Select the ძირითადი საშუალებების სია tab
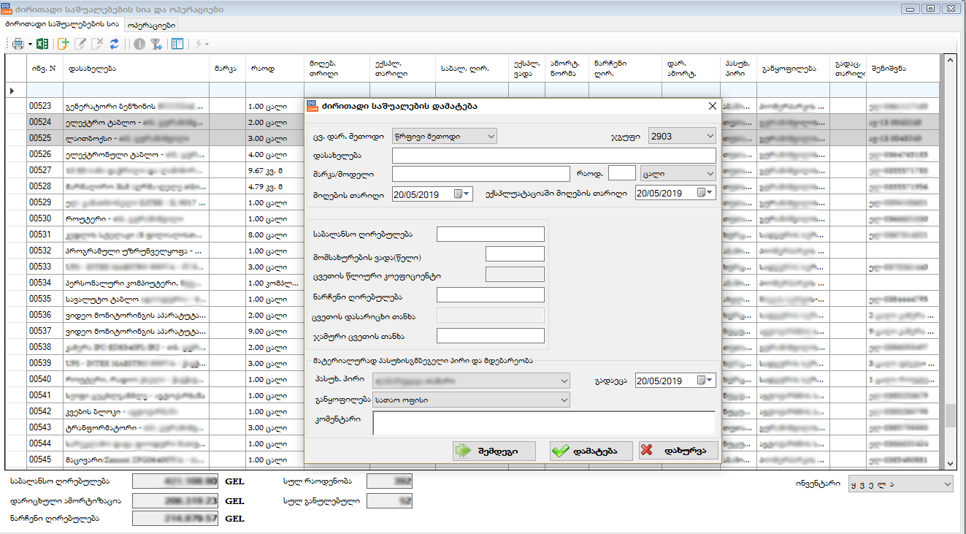Image resolution: width=966 pixels, height=534 pixels. click(61, 24)
